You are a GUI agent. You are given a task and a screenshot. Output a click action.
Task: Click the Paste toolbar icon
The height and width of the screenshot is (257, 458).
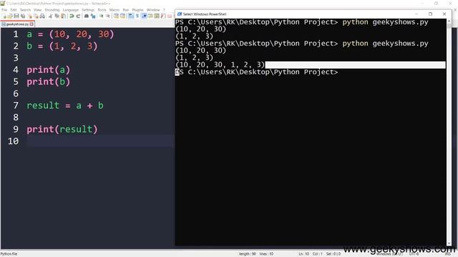tap(63, 16)
